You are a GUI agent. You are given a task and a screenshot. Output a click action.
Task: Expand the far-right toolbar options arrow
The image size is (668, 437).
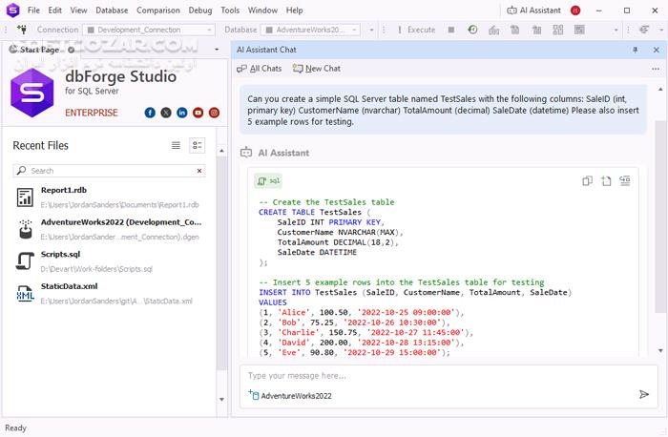(661, 30)
